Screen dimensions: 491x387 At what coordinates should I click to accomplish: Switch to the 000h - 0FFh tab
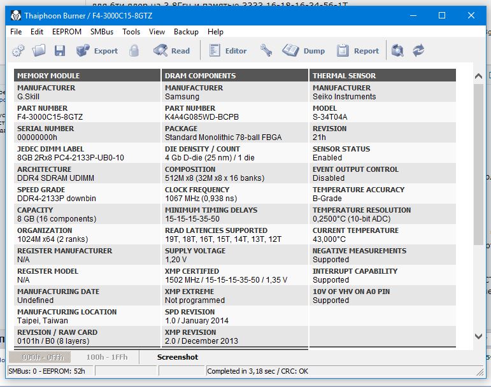tap(39, 357)
